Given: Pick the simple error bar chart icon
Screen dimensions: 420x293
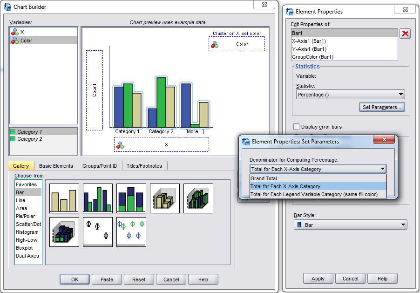Looking at the screenshot, I should click(x=98, y=232).
